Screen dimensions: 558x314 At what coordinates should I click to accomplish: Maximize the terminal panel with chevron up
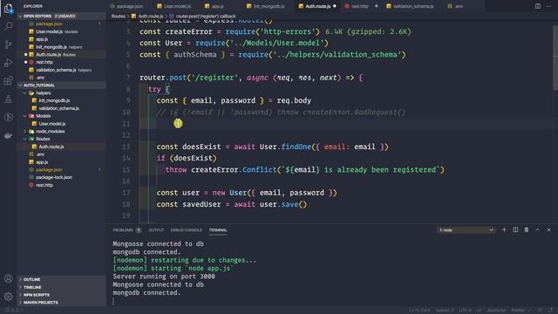point(538,230)
